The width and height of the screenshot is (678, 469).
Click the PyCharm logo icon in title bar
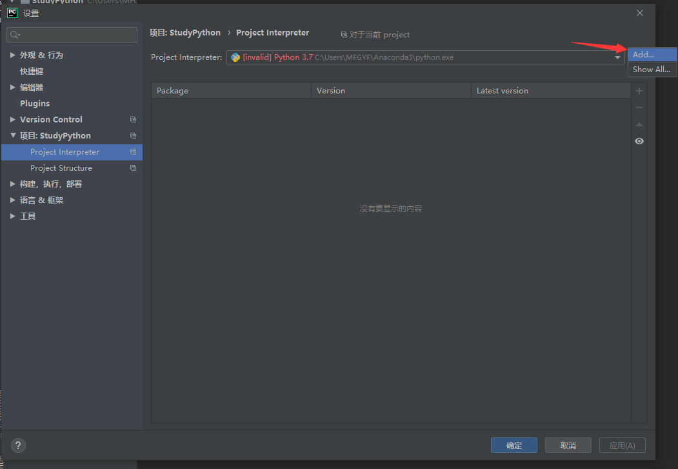tap(12, 13)
